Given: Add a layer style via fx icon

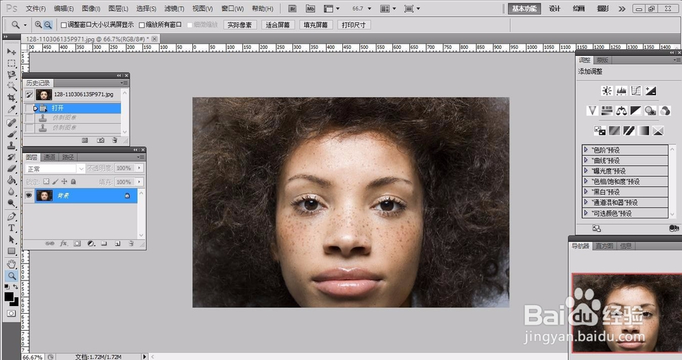Looking at the screenshot, I should pos(63,244).
